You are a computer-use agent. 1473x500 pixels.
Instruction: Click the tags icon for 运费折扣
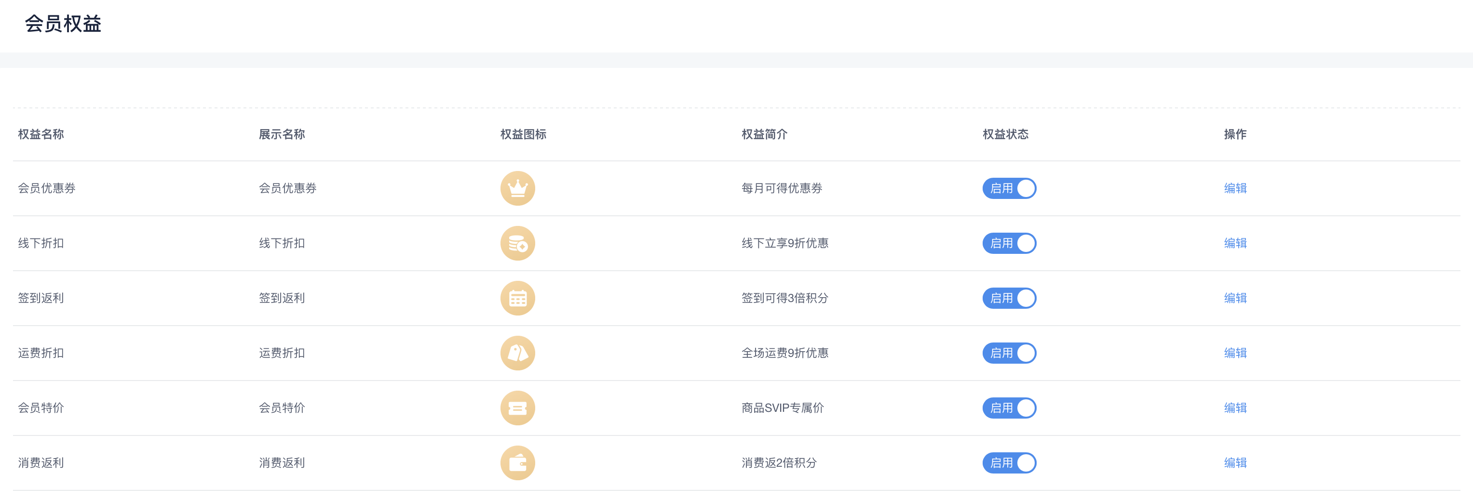click(x=517, y=353)
